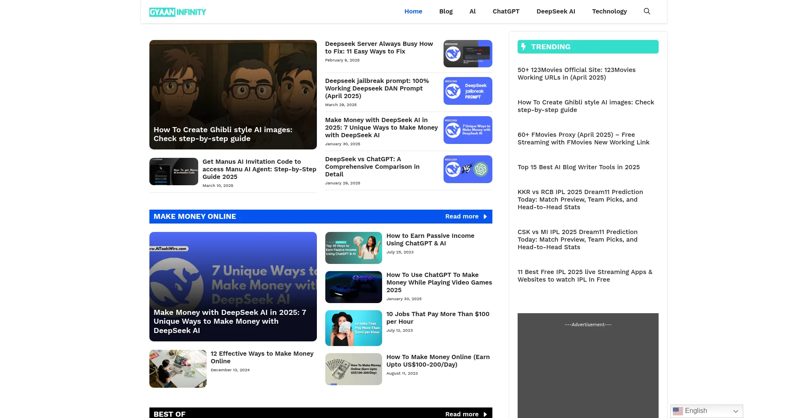808x418 pixels.
Task: Open 10 Jobs That Pay More Than $100 article
Action: [438, 318]
